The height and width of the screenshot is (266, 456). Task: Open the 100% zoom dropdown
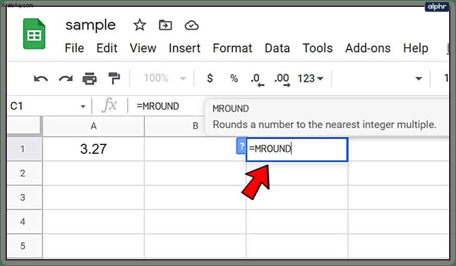[165, 78]
